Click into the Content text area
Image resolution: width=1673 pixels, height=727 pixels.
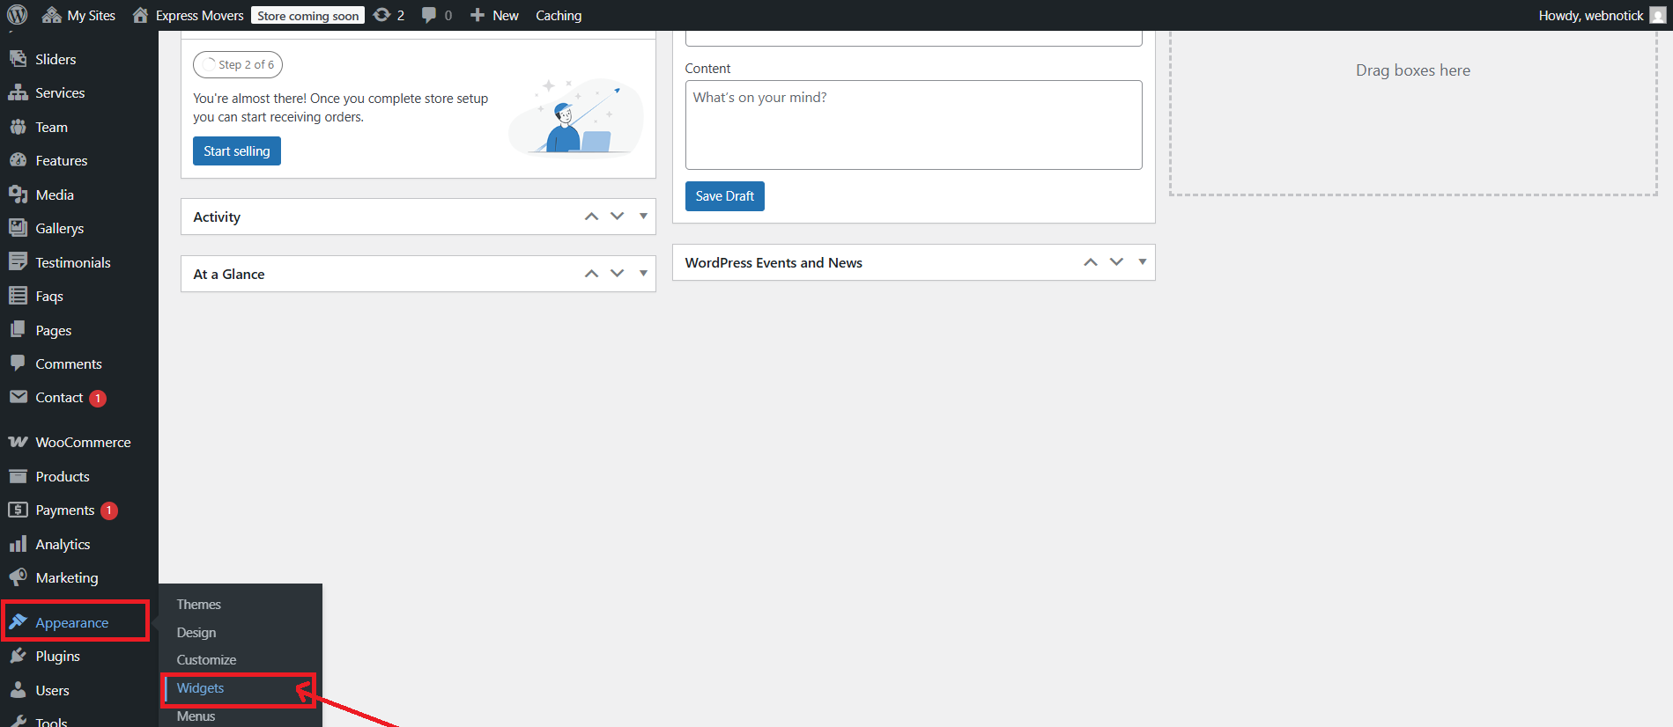[x=914, y=125]
